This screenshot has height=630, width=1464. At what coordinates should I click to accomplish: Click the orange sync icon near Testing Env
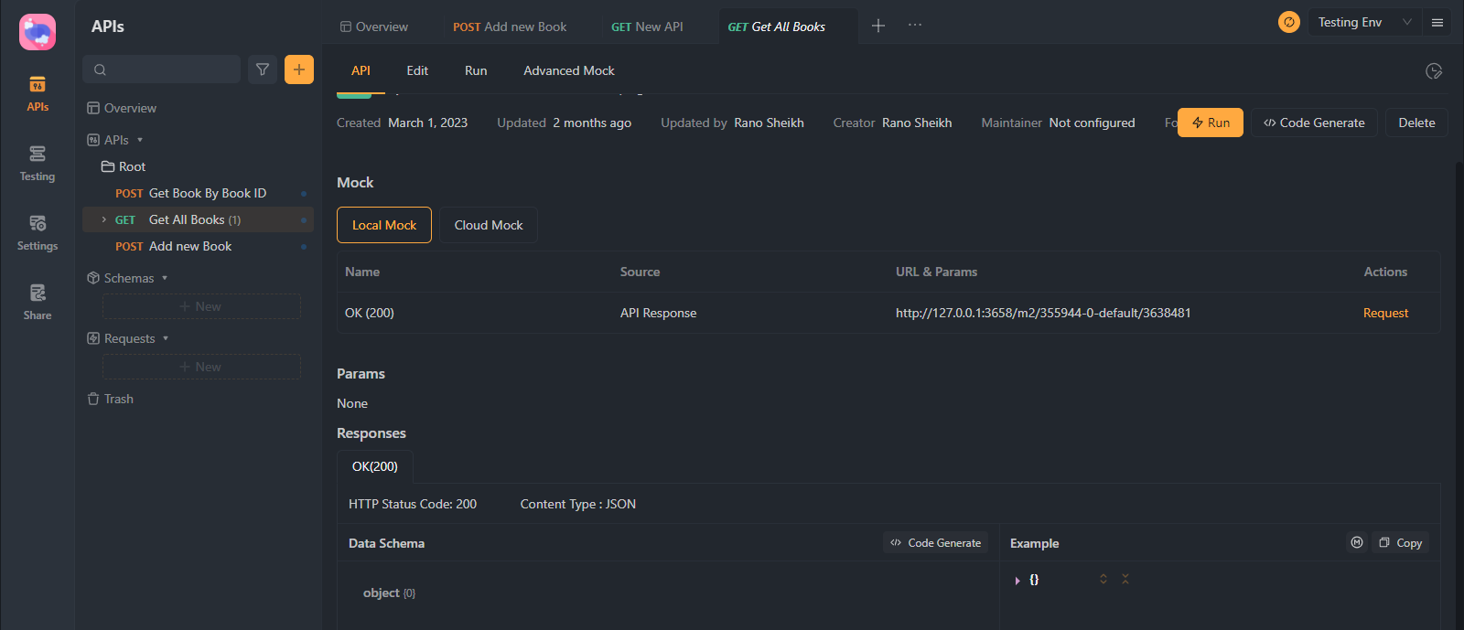click(1289, 22)
